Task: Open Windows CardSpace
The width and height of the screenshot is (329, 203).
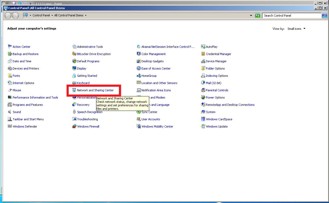Action: pyautogui.click(x=219, y=119)
